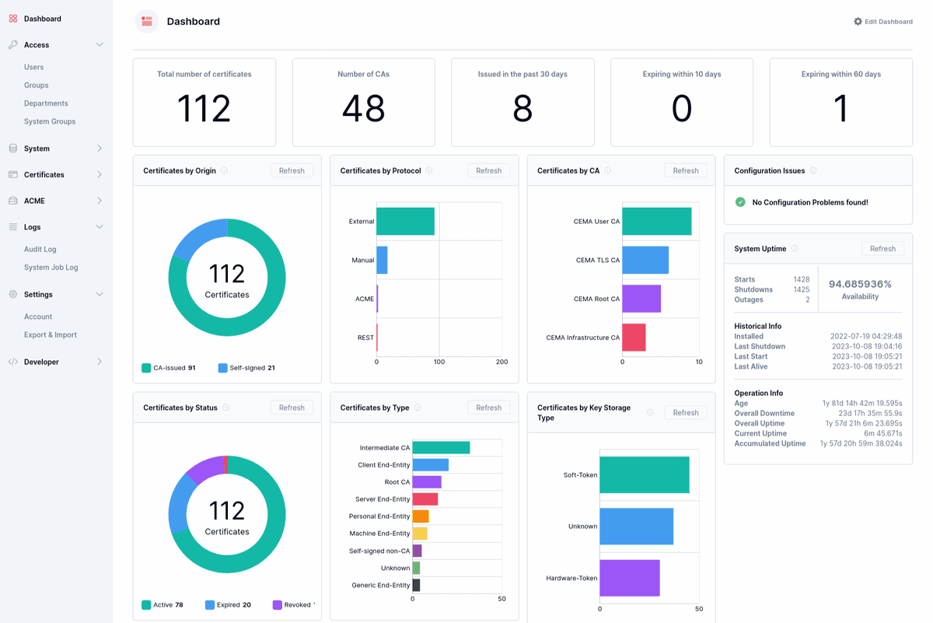
Task: Click the ACME icon in the sidebar
Action: pyautogui.click(x=13, y=201)
